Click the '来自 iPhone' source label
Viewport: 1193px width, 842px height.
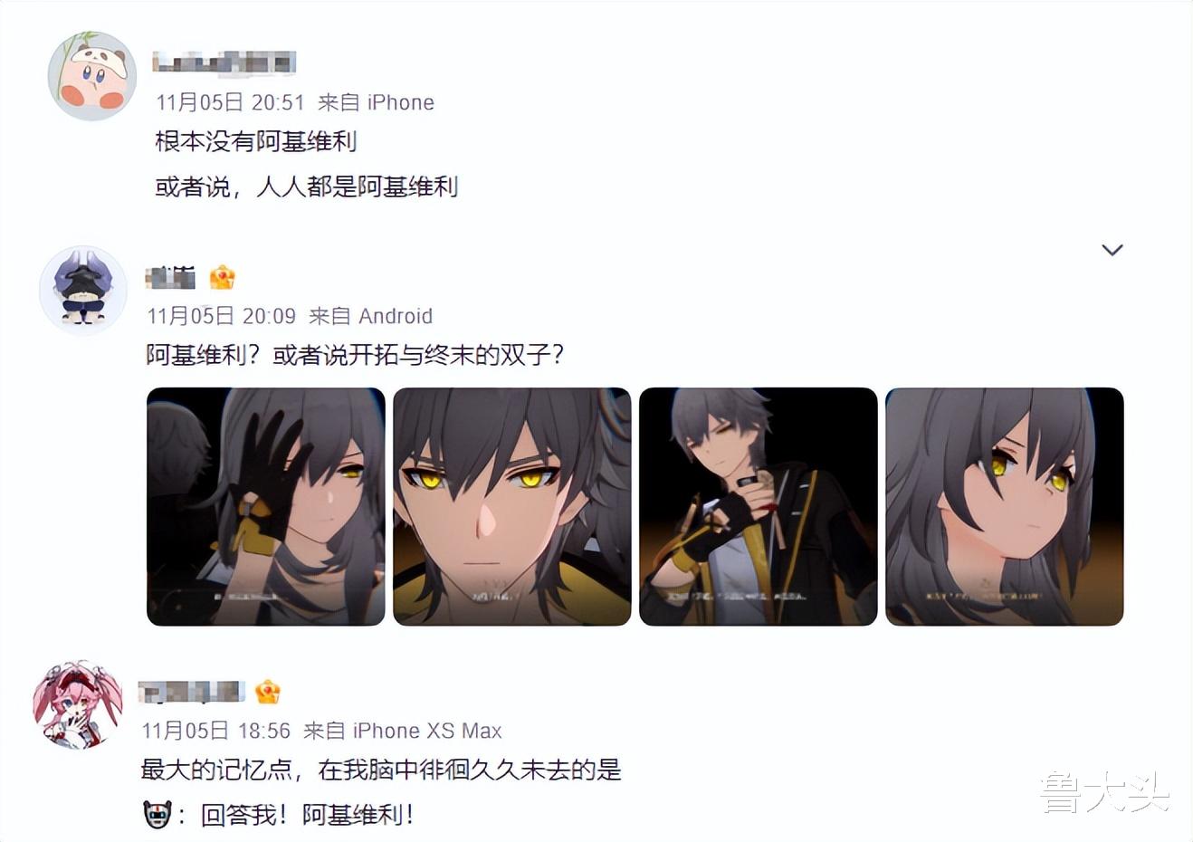[x=376, y=102]
